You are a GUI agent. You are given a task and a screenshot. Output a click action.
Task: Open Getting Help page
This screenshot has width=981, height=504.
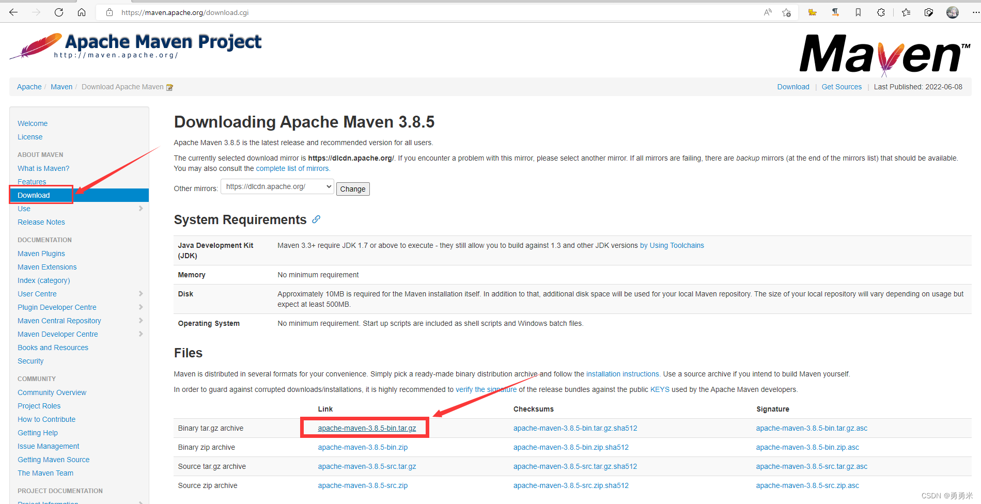pyautogui.click(x=38, y=433)
